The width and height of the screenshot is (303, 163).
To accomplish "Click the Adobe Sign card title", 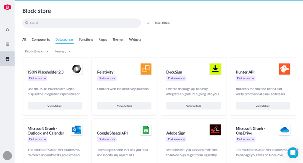I will pos(175,133).
